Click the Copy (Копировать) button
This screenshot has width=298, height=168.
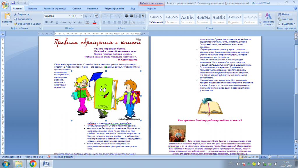[x=23, y=19]
